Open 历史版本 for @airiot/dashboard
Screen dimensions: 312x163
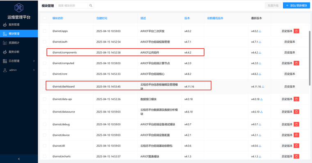[x=289, y=86]
